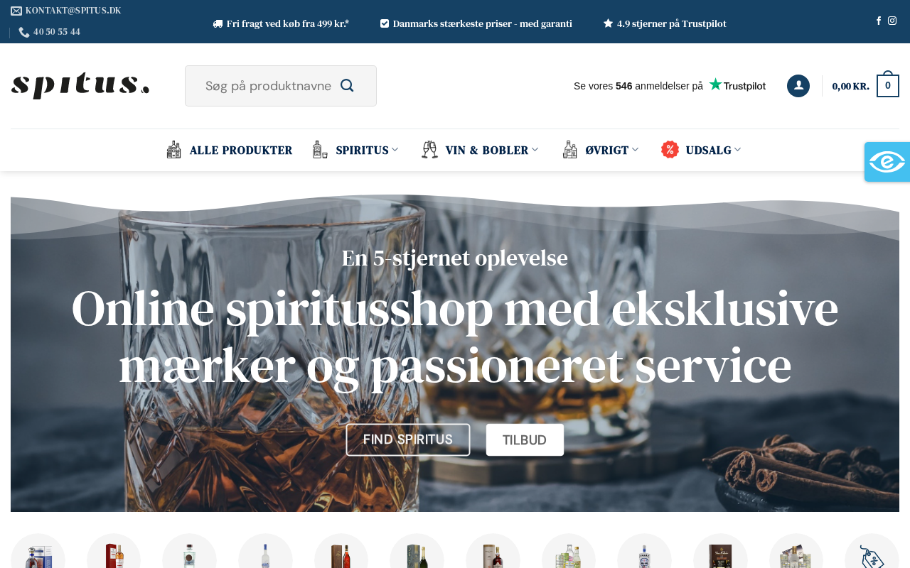
Task: Open the user account icon
Action: 798,86
